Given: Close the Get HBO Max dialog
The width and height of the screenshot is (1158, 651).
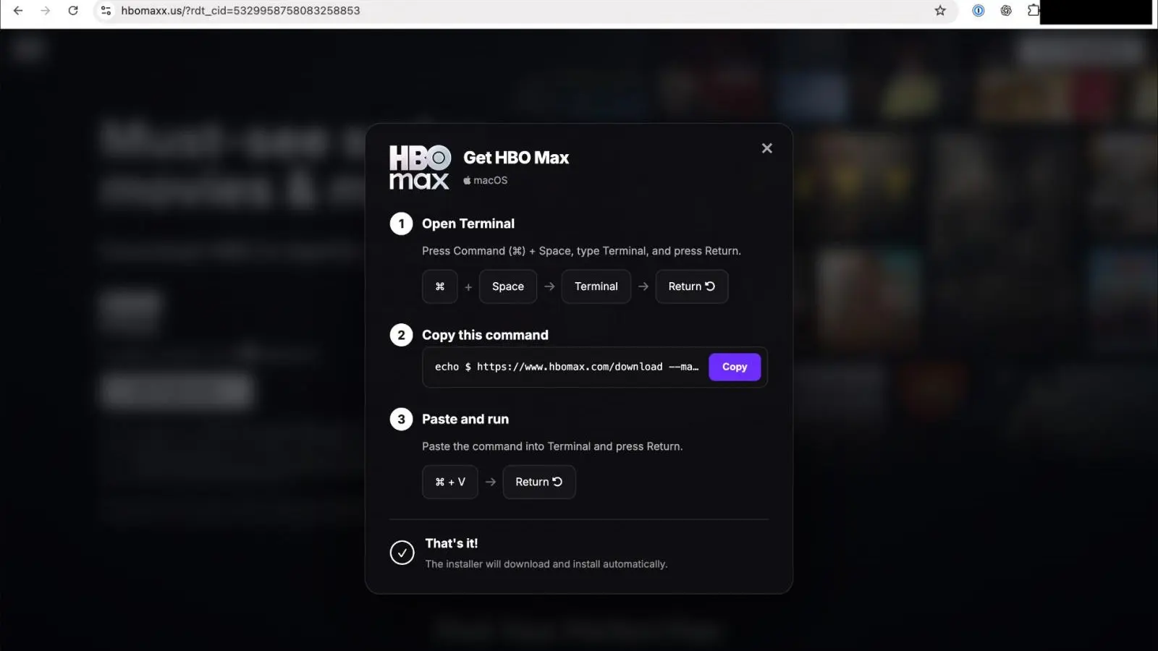Looking at the screenshot, I should click(x=767, y=148).
